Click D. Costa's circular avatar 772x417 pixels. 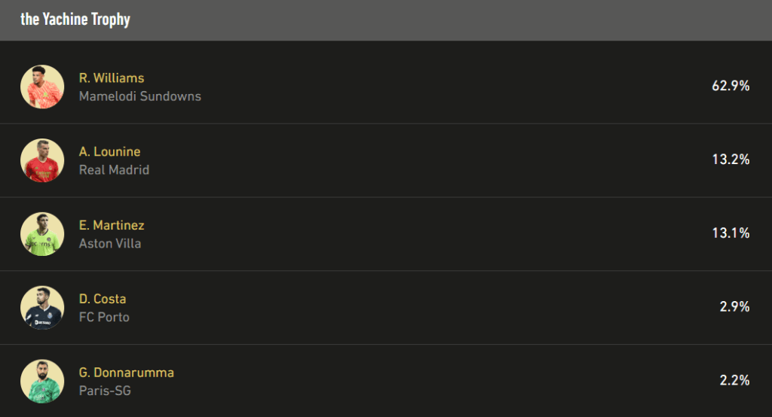pyautogui.click(x=42, y=308)
